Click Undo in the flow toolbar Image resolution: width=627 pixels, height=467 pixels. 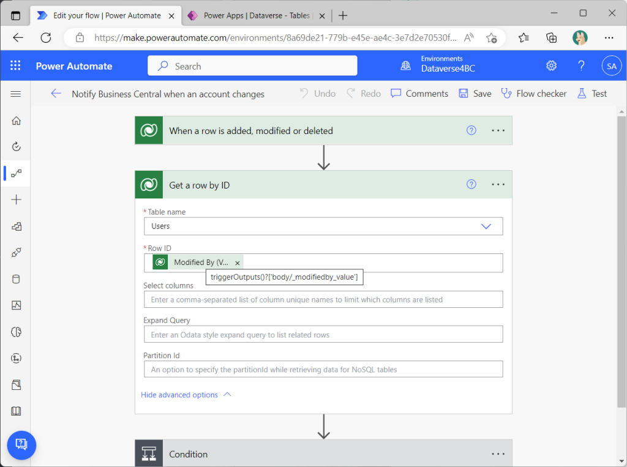(x=318, y=94)
